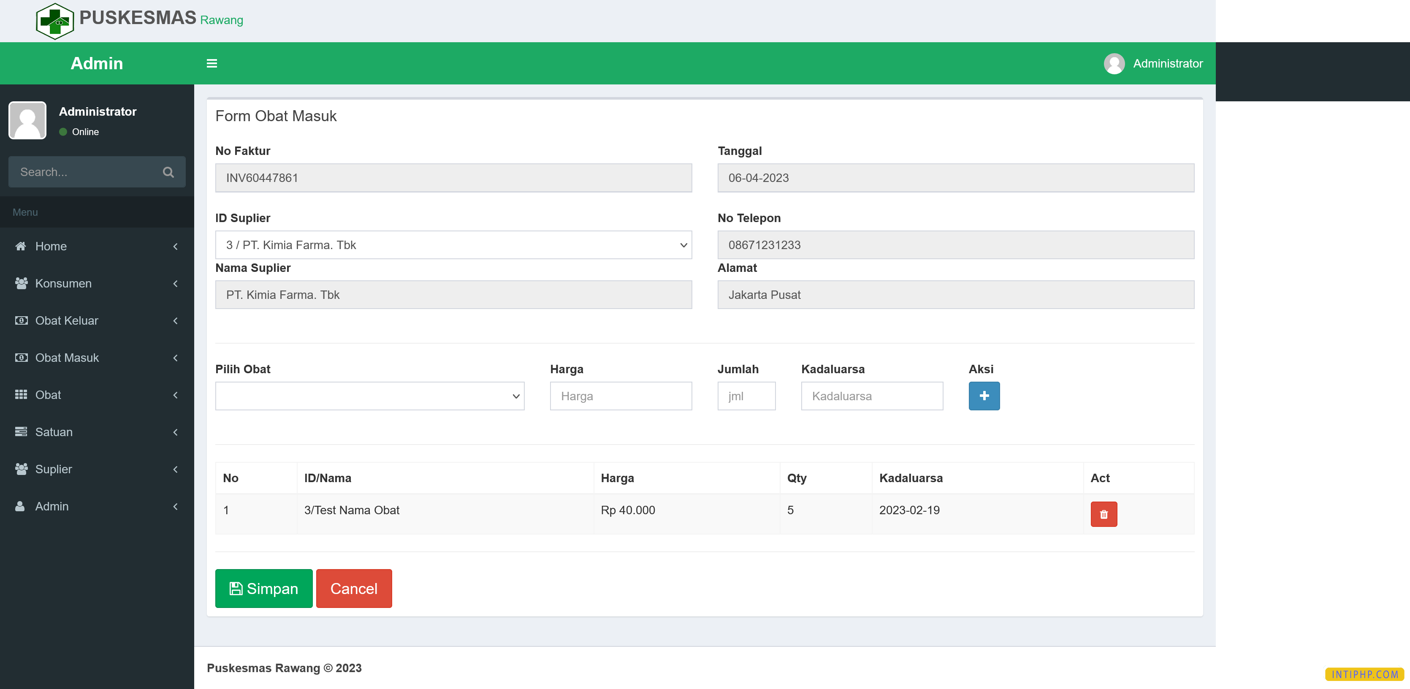Expand the Home menu chevron
1410x689 pixels.
(175, 247)
